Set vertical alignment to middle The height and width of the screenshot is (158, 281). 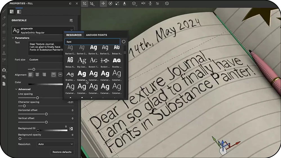[x=60, y=75]
